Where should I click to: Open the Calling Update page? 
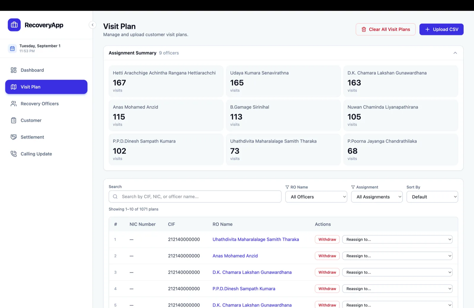(46, 154)
